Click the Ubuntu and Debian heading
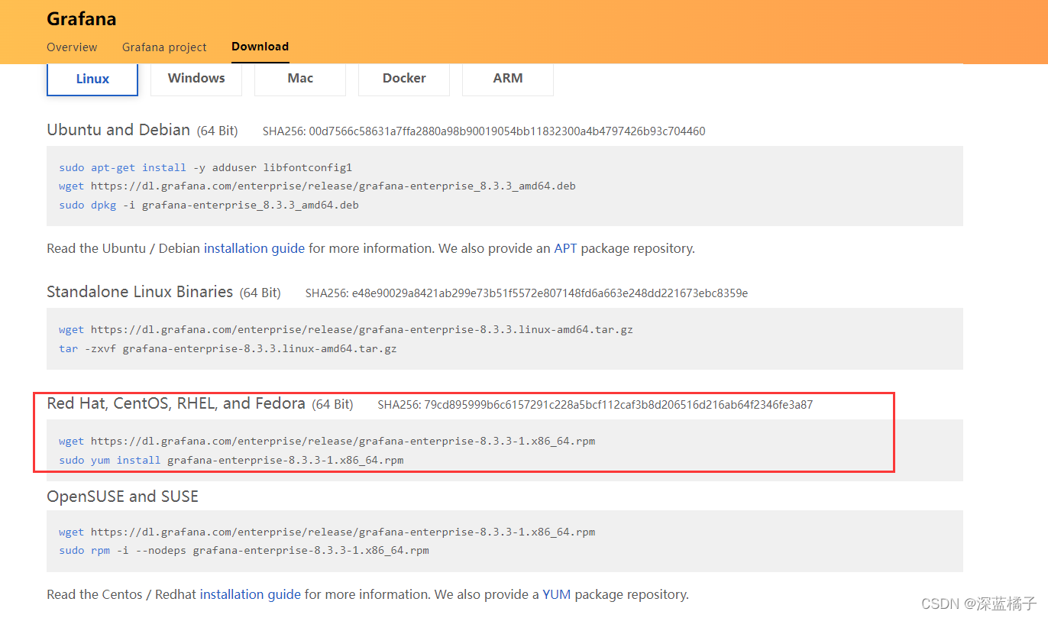Screen dimensions: 1048x618 118,130
